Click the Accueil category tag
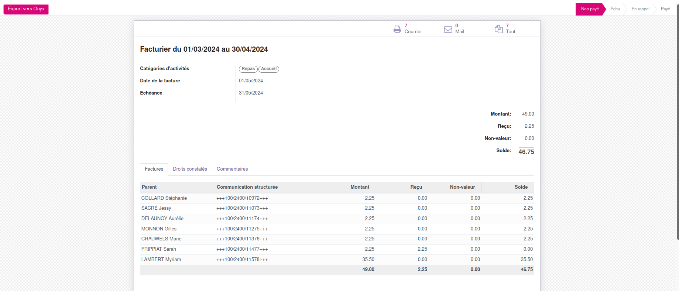 269,69
